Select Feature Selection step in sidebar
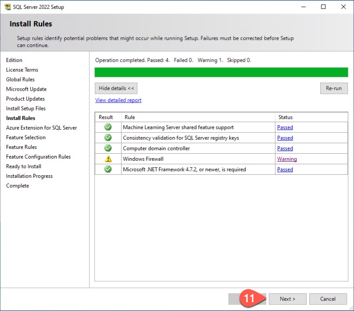This screenshot has height=311, width=354. tap(26, 138)
